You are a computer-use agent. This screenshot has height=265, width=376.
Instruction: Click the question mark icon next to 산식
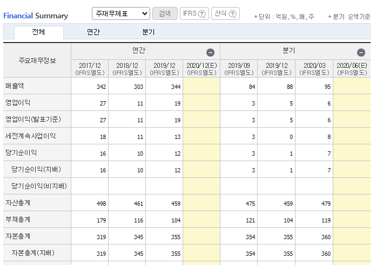click(233, 14)
